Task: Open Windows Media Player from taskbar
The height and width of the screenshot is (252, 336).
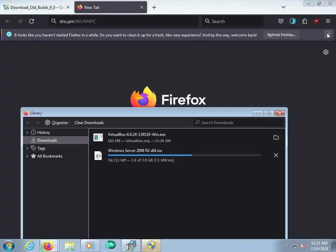Action: click(90, 245)
